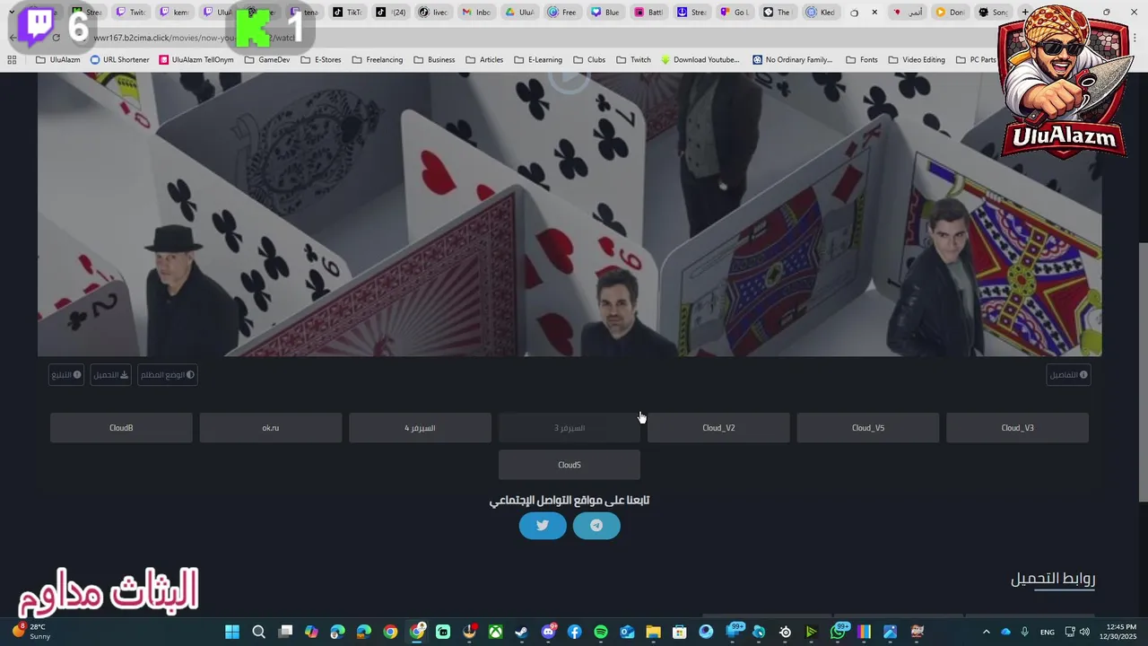Open Download Youtube bookmark
Image resolution: width=1148 pixels, height=646 pixels.
tap(700, 60)
